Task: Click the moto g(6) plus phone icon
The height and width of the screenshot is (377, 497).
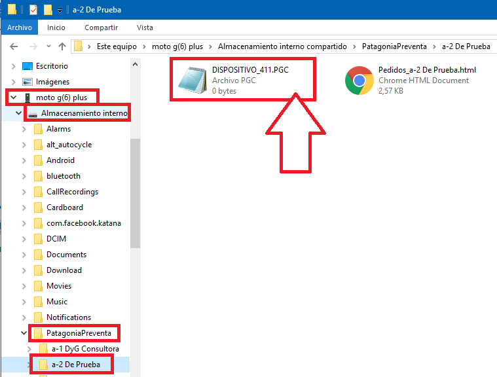Action: coord(28,98)
